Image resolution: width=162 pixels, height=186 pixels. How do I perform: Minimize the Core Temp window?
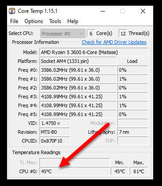[x=103, y=11]
